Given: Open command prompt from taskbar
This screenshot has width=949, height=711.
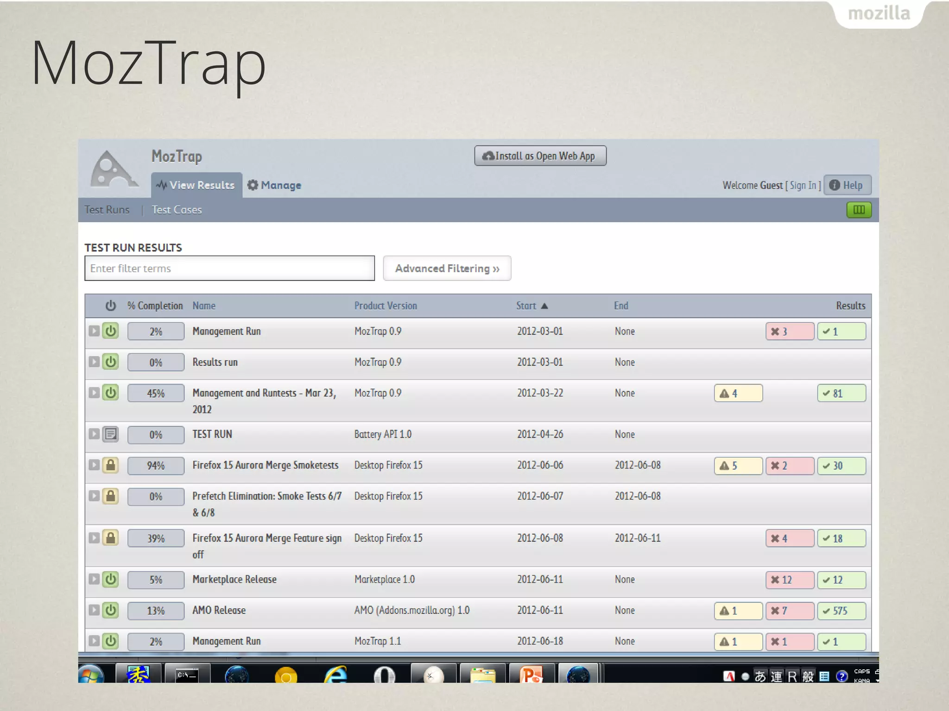Looking at the screenshot, I should (187, 674).
